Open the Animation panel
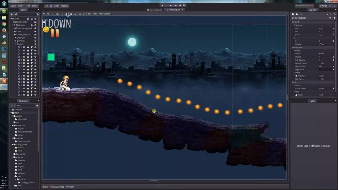This screenshot has height=190, width=338. pyautogui.click(x=70, y=187)
